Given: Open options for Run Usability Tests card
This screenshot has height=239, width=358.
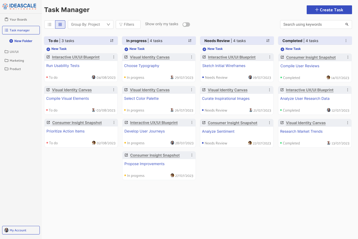Looking at the screenshot, I should tap(114, 57).
